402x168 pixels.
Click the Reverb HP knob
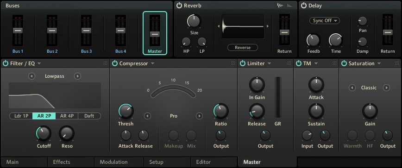point(186,42)
